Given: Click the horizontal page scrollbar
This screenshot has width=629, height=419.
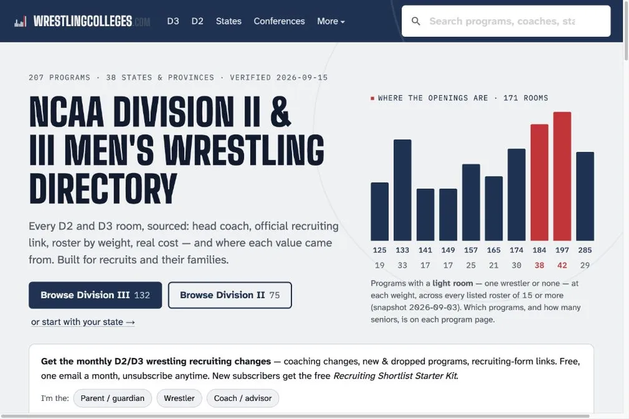Looking at the screenshot, I should [x=295, y=416].
